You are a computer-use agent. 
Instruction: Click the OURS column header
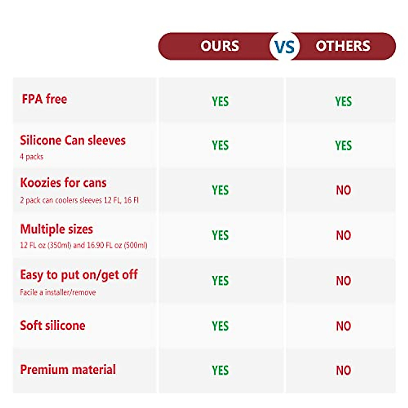[x=220, y=46]
